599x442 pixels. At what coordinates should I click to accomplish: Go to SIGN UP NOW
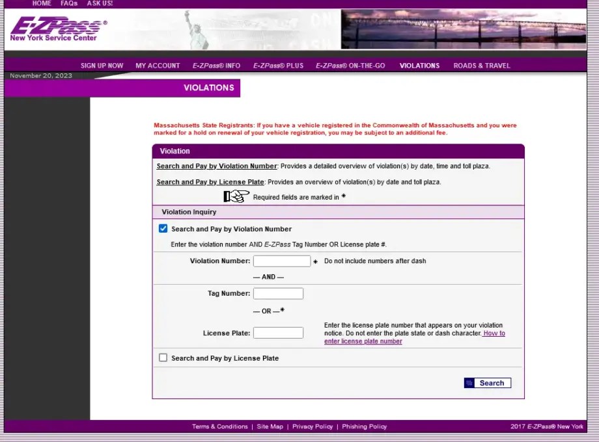(x=102, y=66)
